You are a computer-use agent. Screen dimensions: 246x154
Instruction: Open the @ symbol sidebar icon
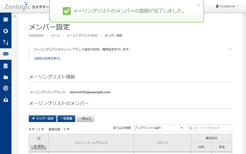[5, 88]
